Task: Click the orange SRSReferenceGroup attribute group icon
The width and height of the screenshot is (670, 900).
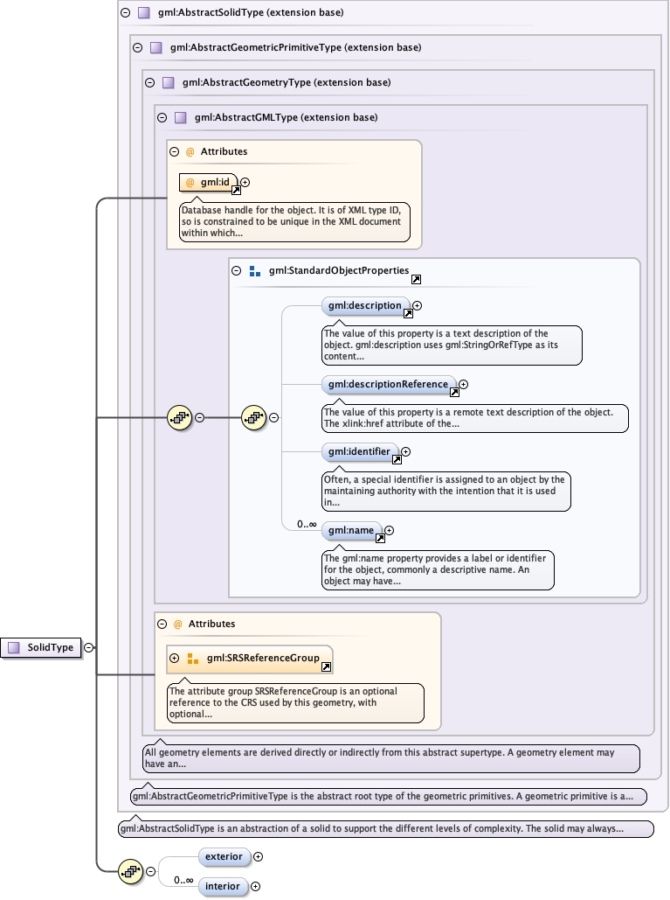Action: [193, 659]
